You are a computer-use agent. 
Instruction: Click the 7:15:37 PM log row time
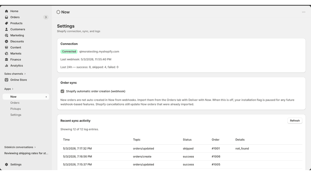coord(77,164)
